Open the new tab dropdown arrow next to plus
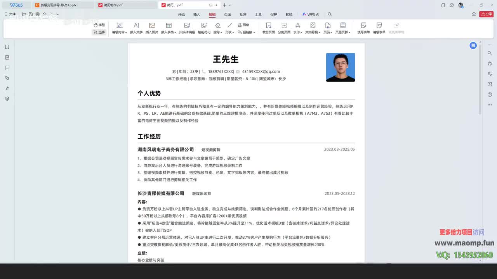The height and width of the screenshot is (279, 497). (x=230, y=5)
